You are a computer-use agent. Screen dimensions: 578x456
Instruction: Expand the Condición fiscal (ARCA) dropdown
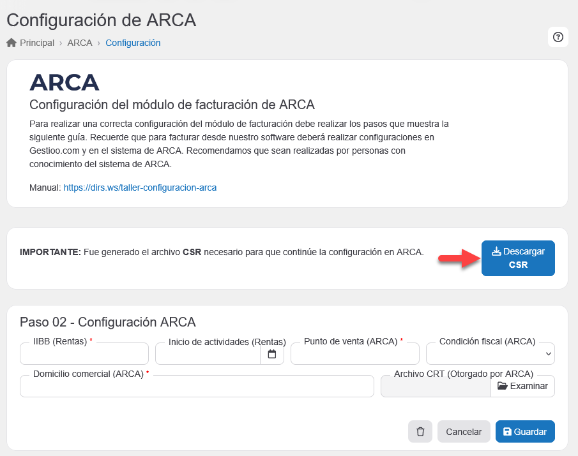point(490,354)
